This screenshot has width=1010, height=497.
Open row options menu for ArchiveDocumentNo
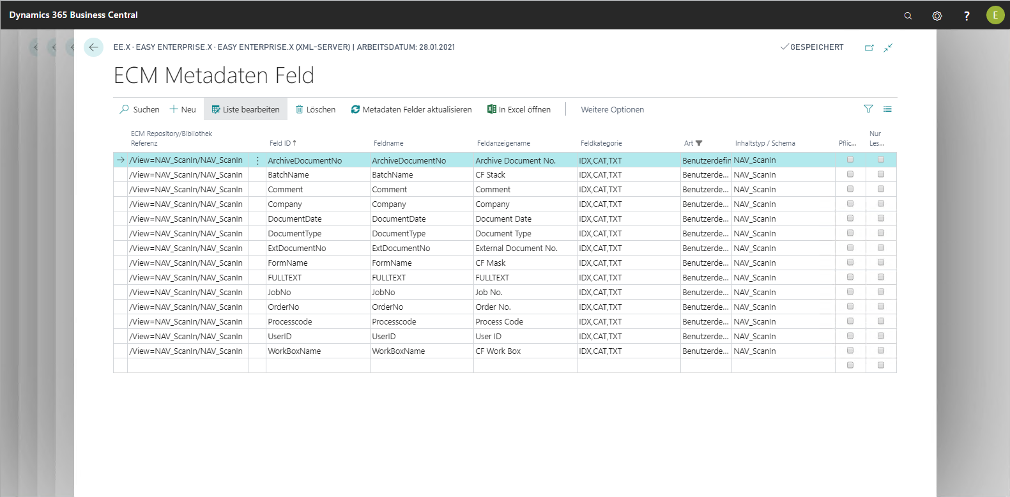[257, 161]
